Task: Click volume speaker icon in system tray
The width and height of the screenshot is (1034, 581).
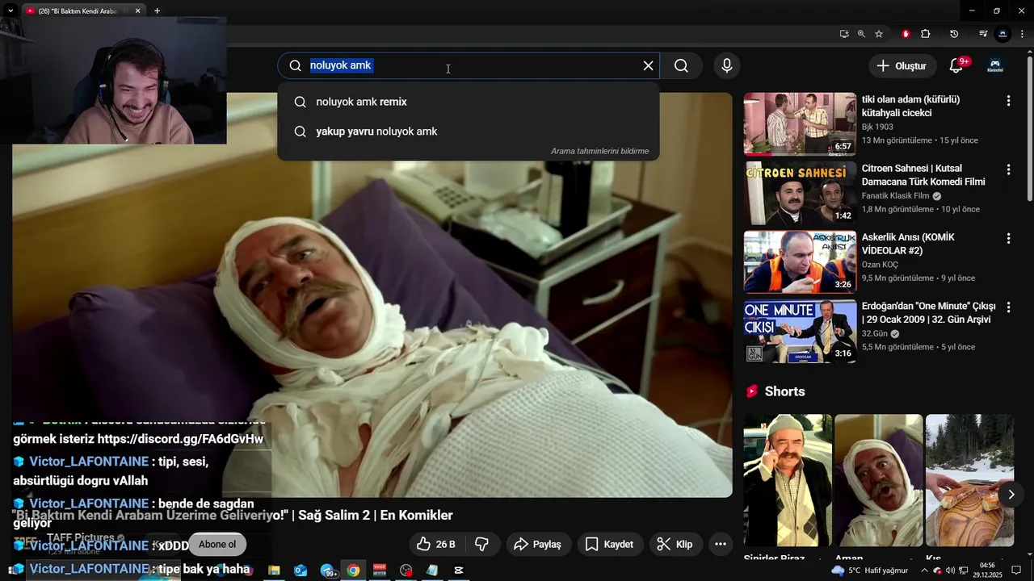Action: click(950, 571)
